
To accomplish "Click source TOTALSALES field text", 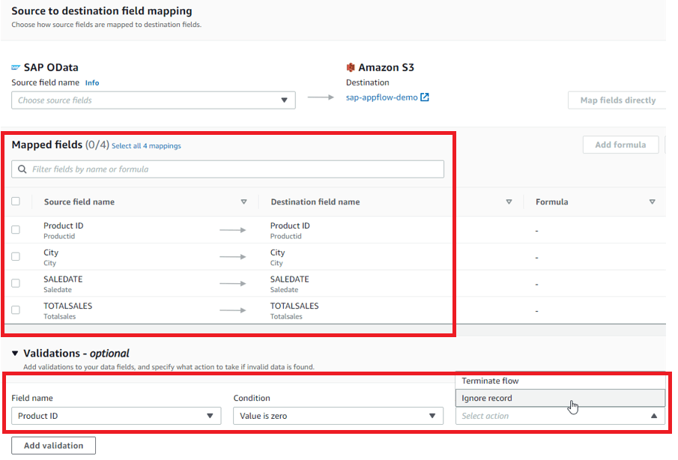I will click(68, 306).
